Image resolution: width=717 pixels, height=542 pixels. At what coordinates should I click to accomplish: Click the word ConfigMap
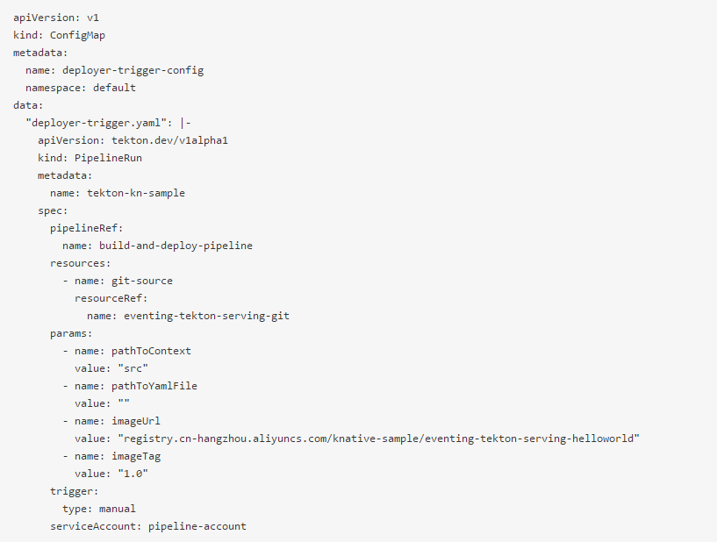pos(77,35)
